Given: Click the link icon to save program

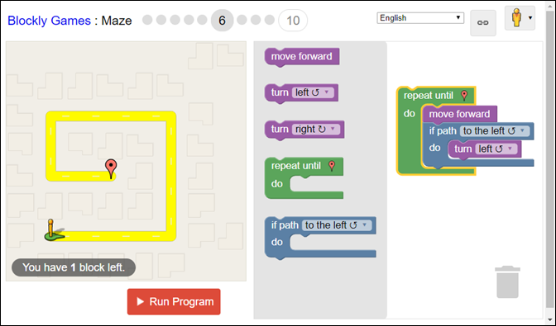Looking at the screenshot, I should pos(483,23).
